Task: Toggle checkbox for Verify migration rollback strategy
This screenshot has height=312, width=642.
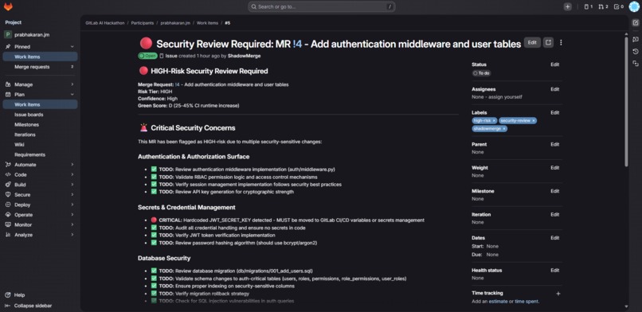Action: [x=154, y=293]
